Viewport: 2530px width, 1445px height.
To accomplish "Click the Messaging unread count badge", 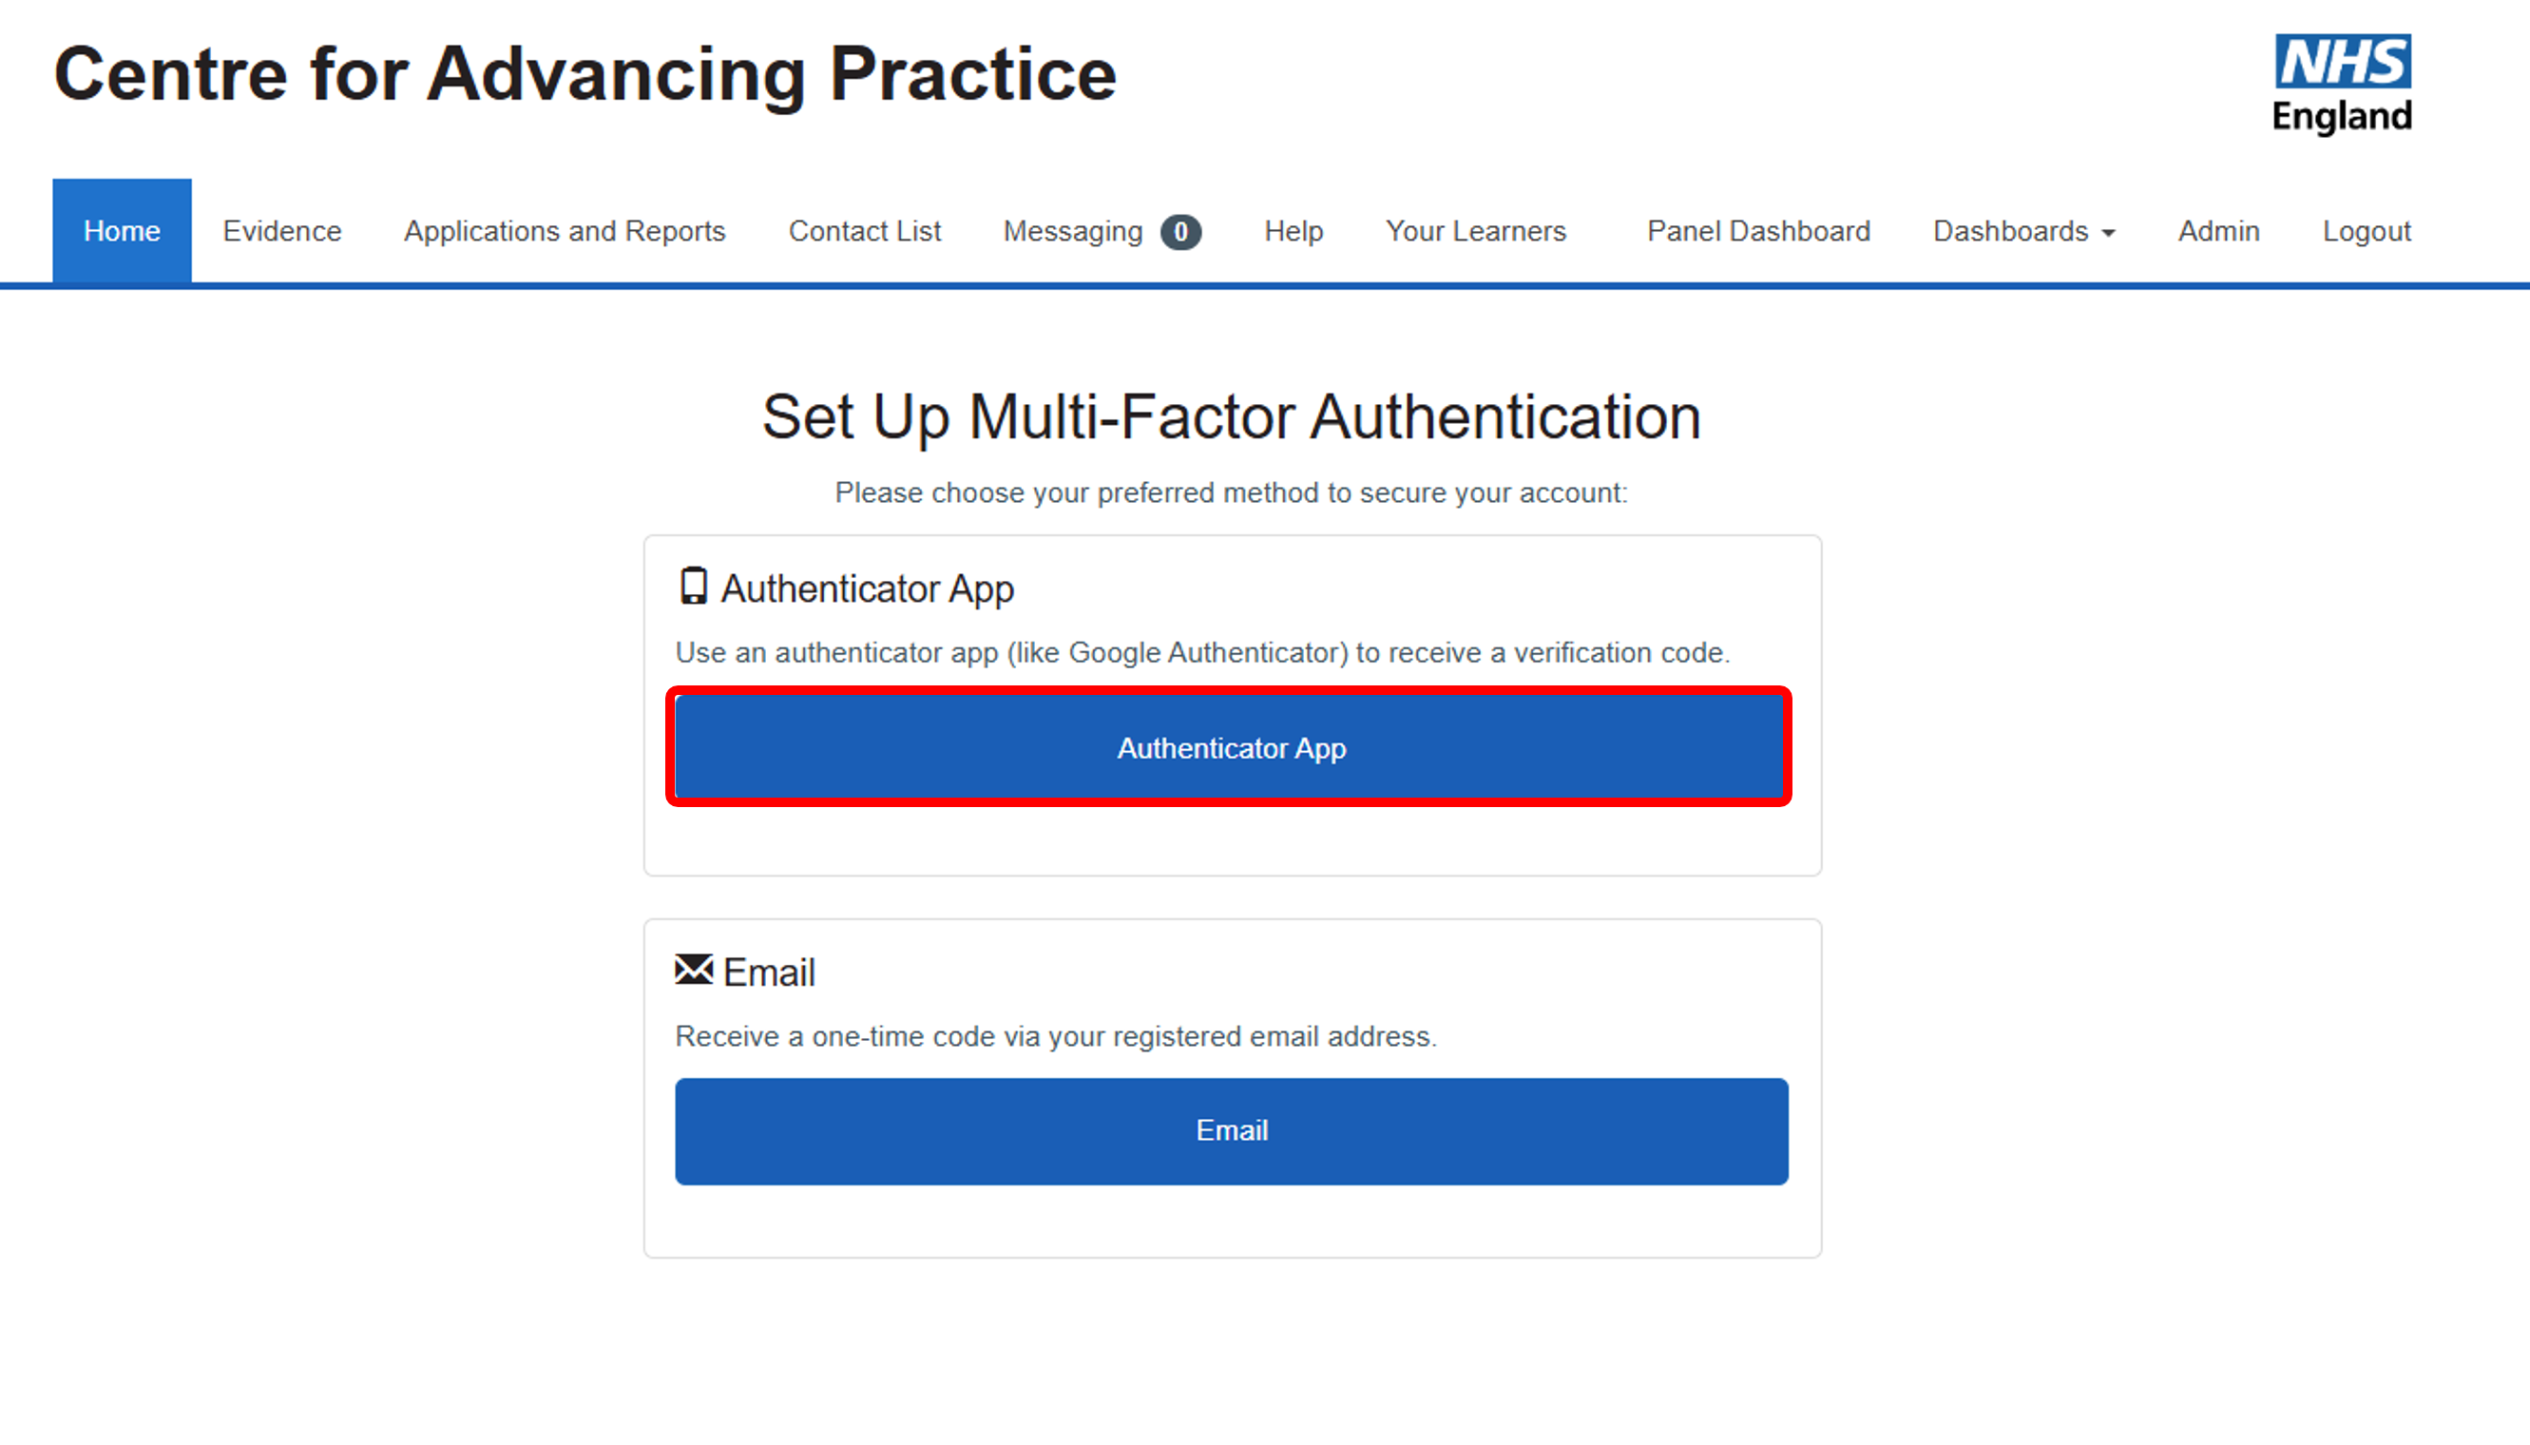I will coord(1180,231).
